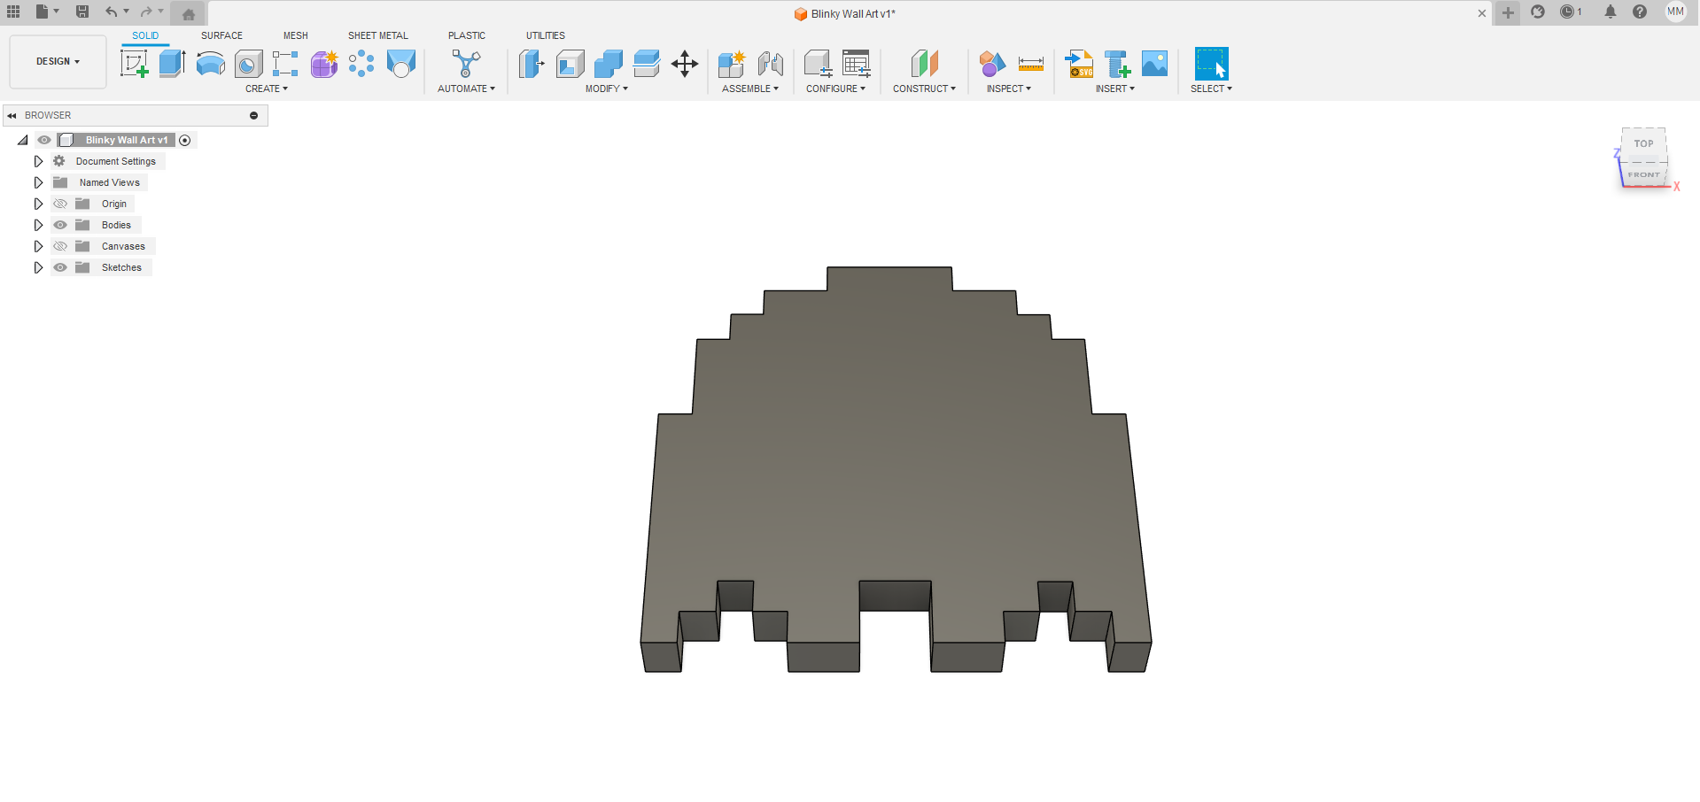Open the MODIFY dropdown menu
The height and width of the screenshot is (802, 1700).
tap(607, 89)
